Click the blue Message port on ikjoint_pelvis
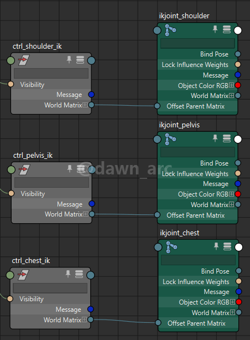The image size is (250, 340). click(238, 184)
